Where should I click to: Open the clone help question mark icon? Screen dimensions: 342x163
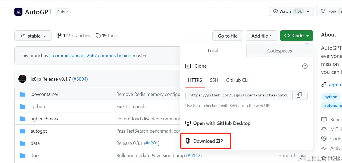pyautogui.click(x=305, y=66)
